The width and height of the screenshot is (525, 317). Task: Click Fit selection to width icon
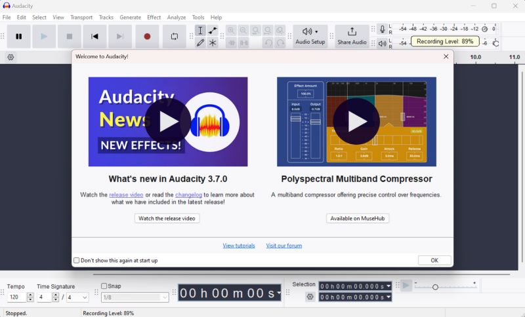pos(255,30)
